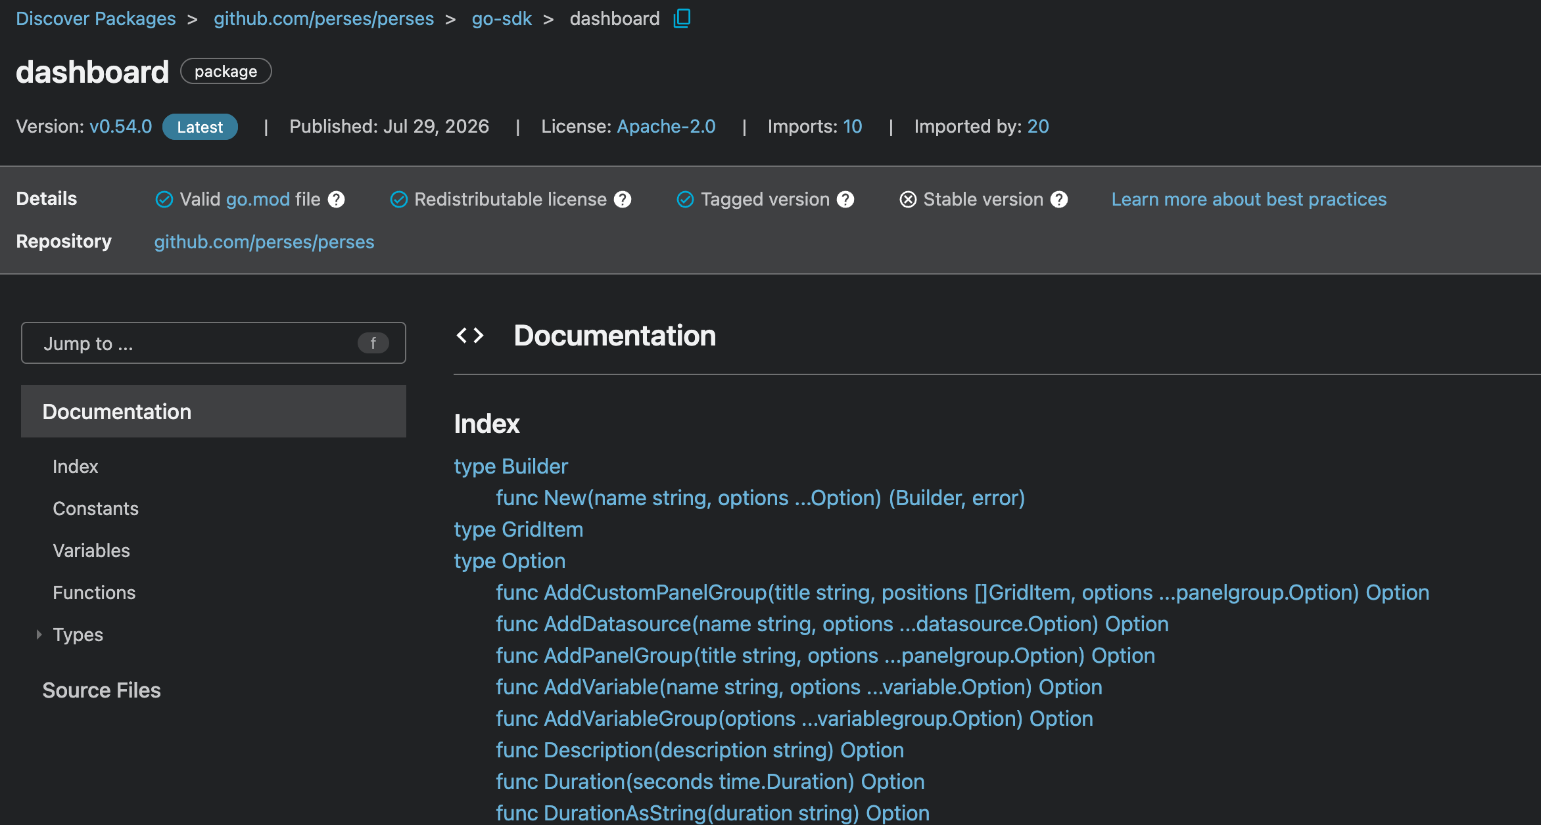Open help icon beside Redistributable license
The image size is (1541, 825).
pos(623,200)
